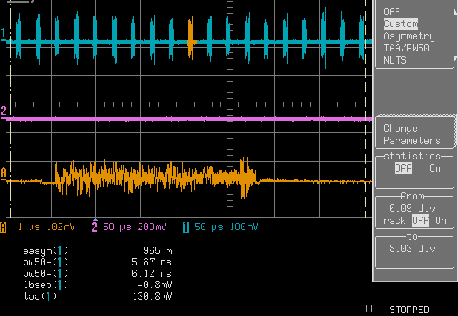Click the taa(1) parameter row
458x316 pixels.
coord(97,297)
